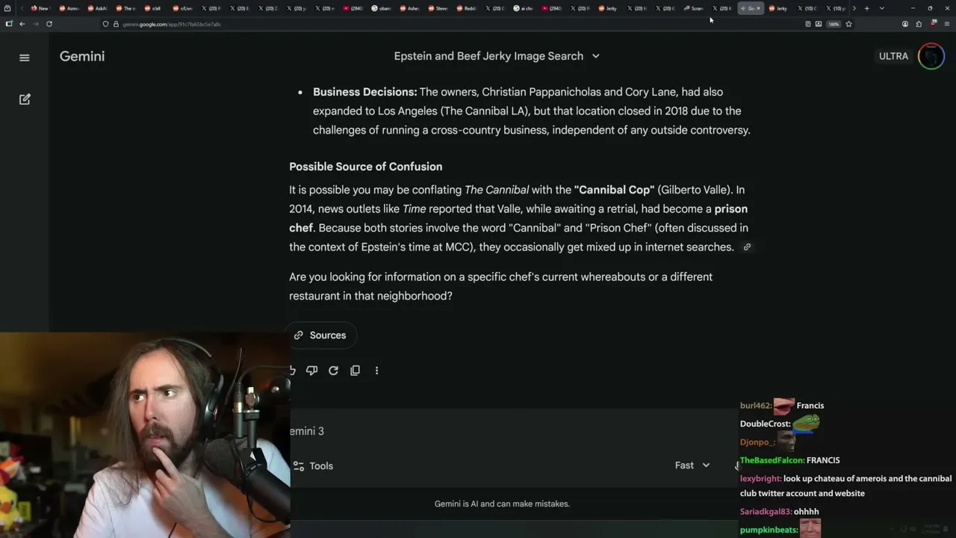Click DoubleCrost's username in chat
This screenshot has height=538, width=956.
tap(766, 424)
